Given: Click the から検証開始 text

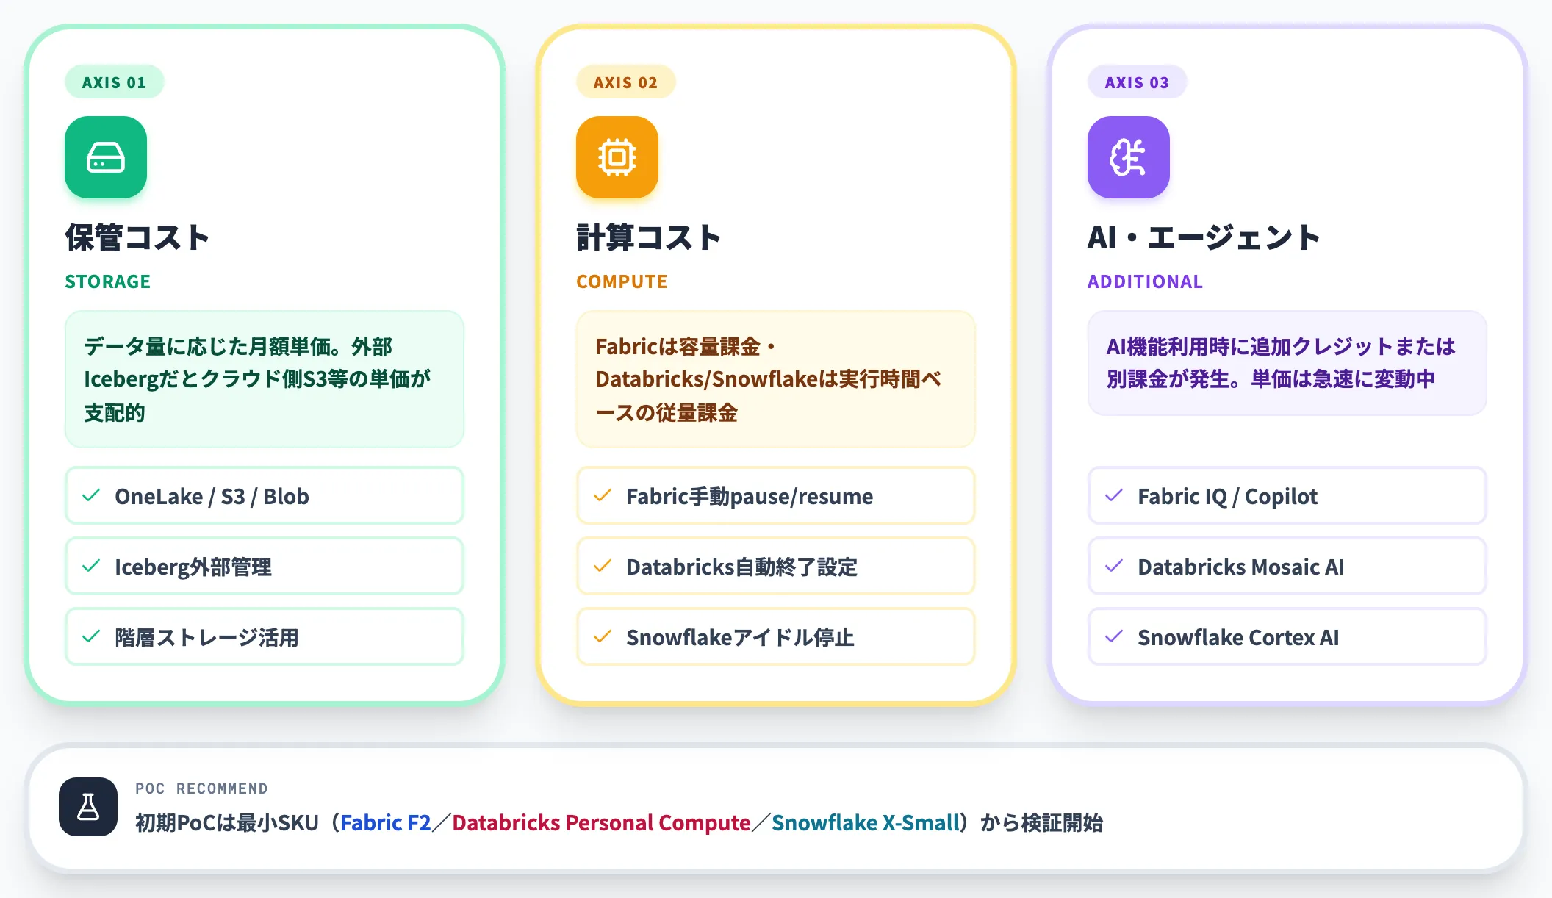Looking at the screenshot, I should pyautogui.click(x=1041, y=823).
